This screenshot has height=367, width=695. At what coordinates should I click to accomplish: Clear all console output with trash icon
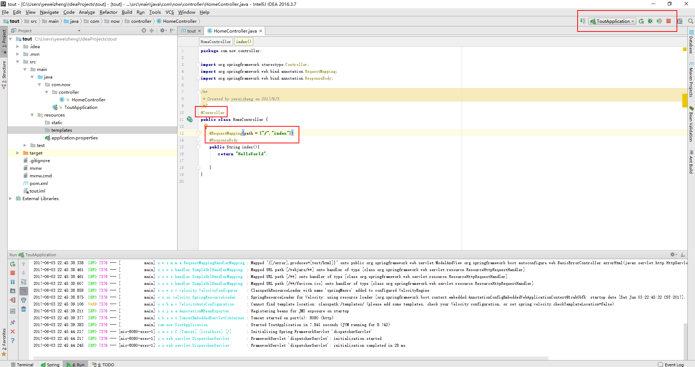click(24, 309)
